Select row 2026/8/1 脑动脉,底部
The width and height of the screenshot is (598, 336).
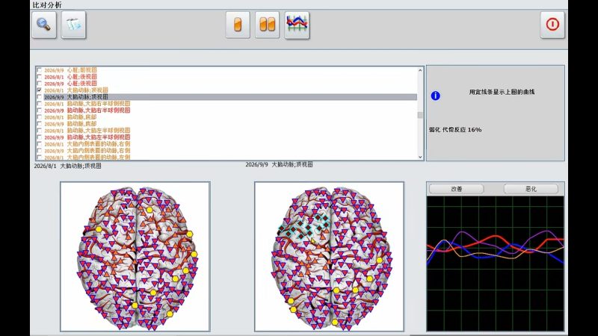70,117
